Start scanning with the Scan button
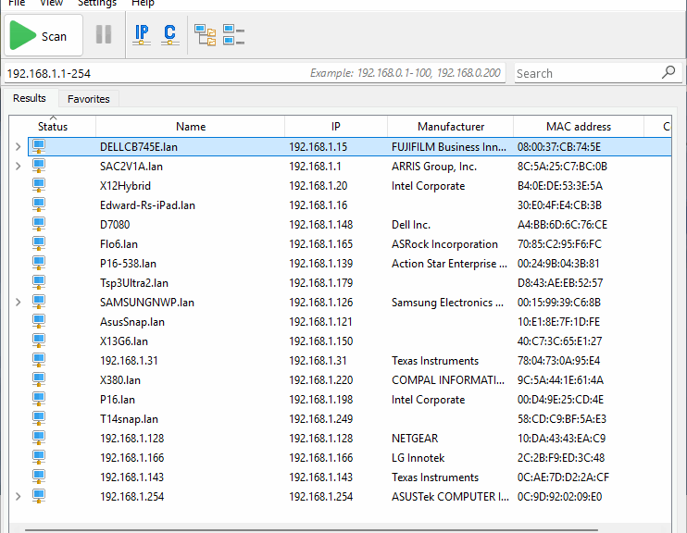This screenshot has width=687, height=533. (43, 35)
